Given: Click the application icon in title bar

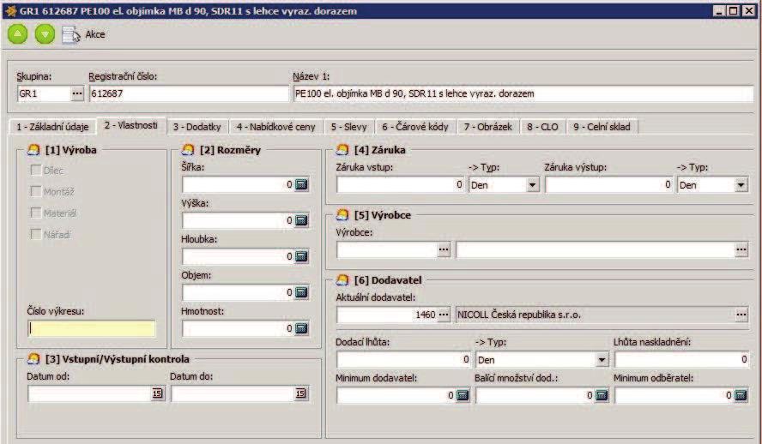Looking at the screenshot, I should [10, 10].
